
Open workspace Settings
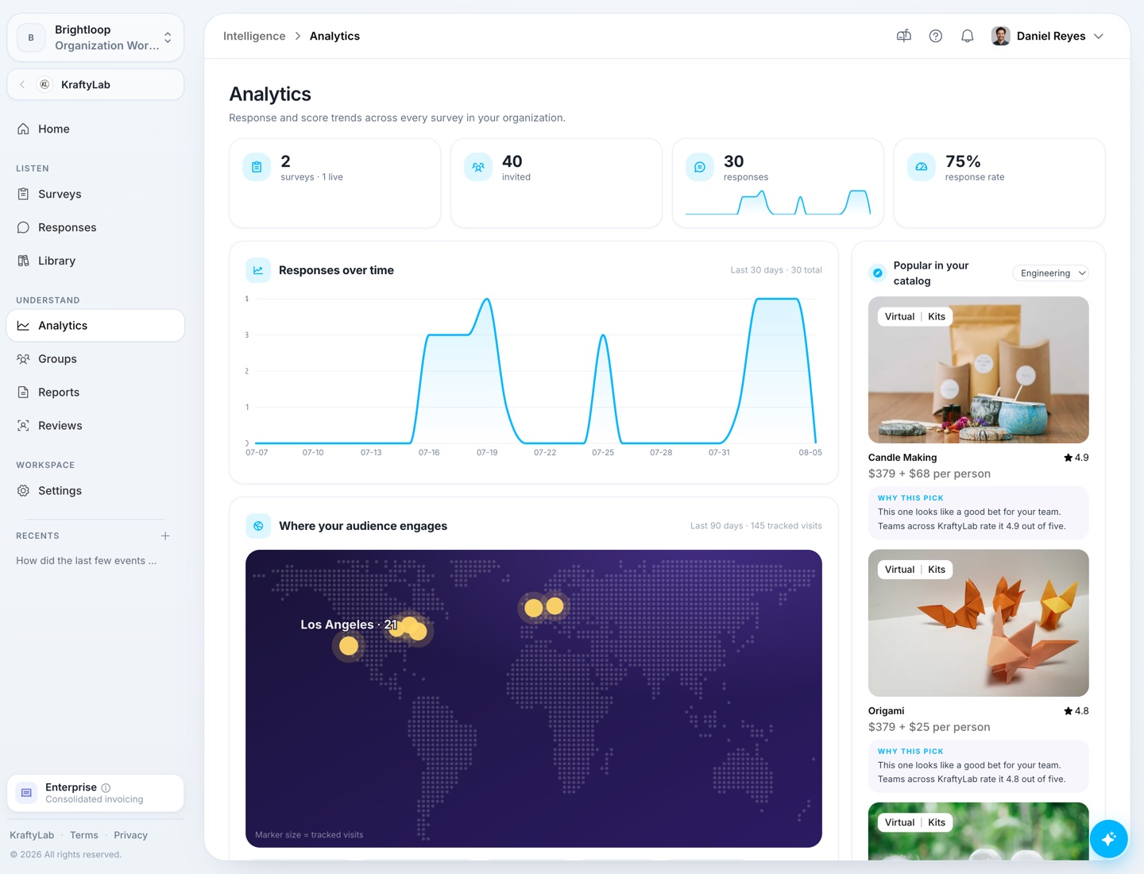[95, 491]
